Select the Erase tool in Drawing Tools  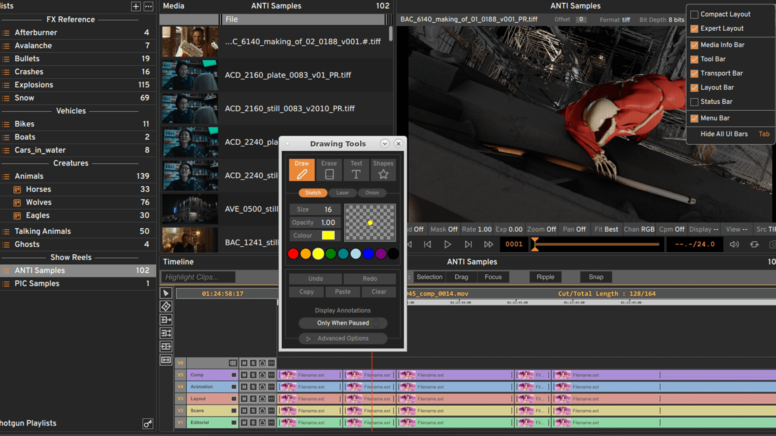pos(329,170)
